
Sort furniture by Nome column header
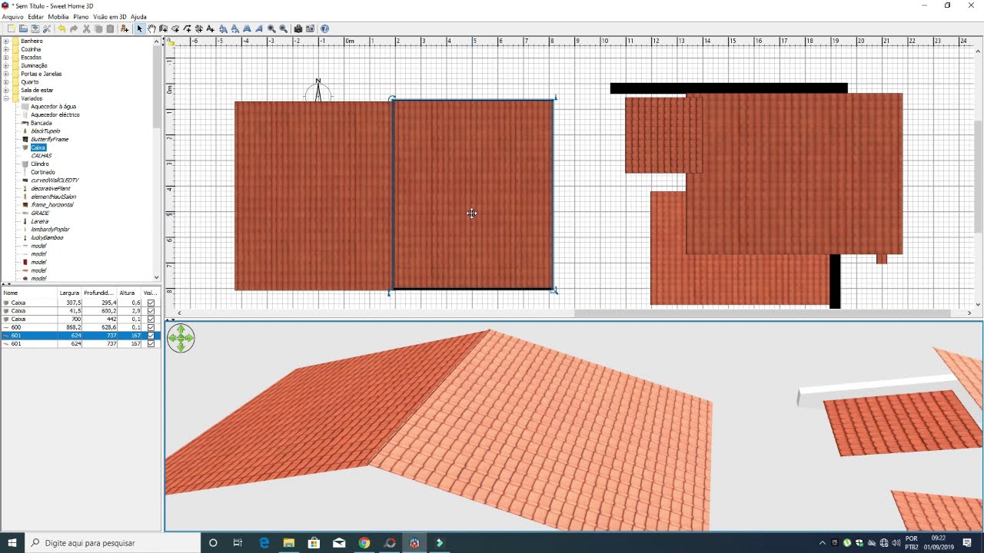[30, 293]
